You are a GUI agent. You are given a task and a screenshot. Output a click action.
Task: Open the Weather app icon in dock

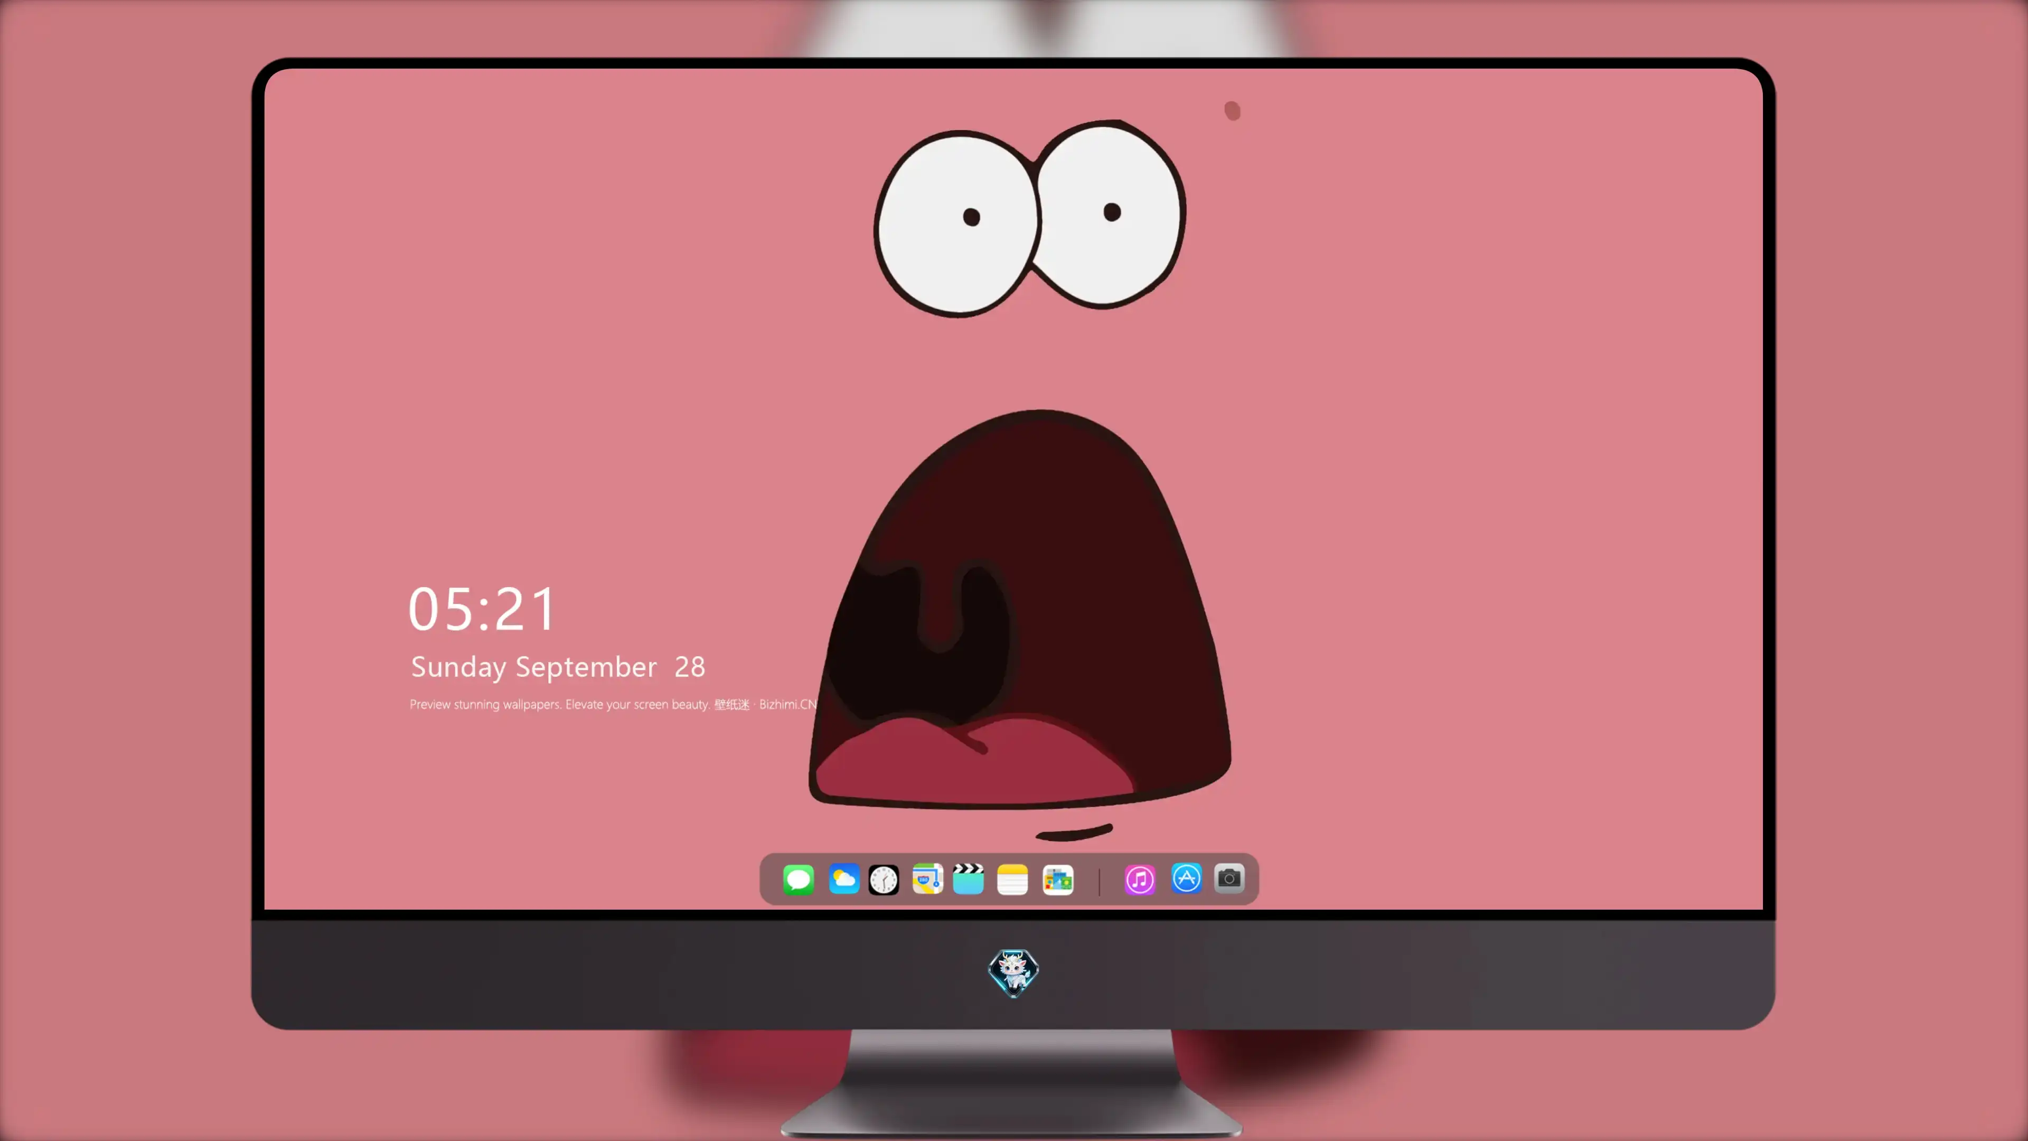tap(844, 879)
